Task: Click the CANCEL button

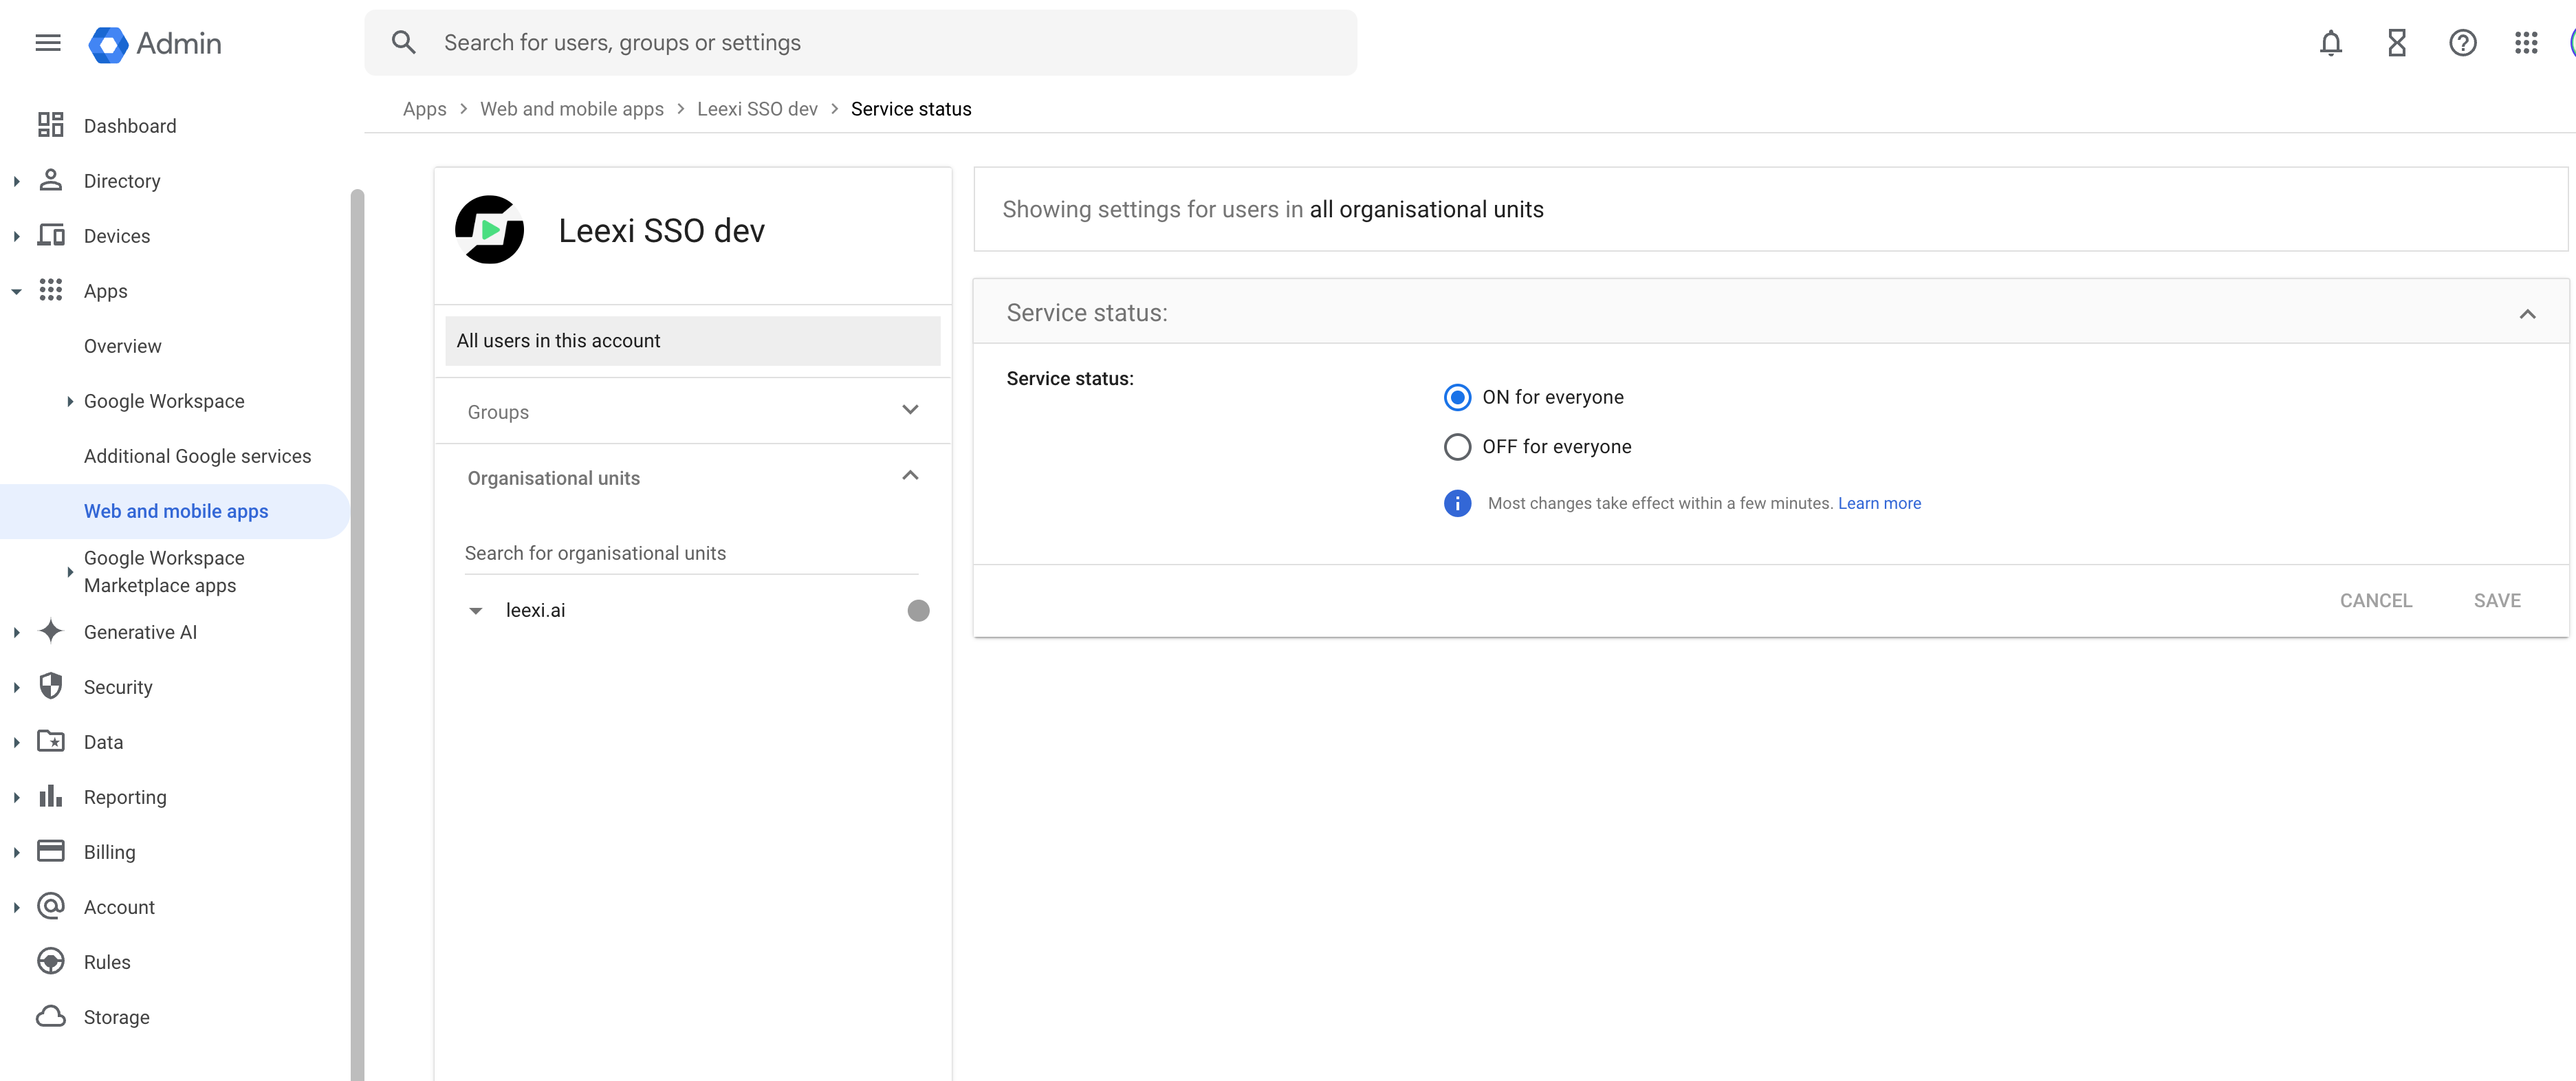Action: [x=2376, y=601]
